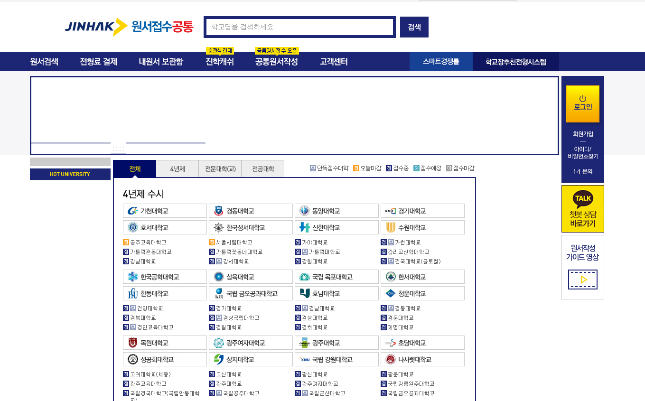Open the 경상국립대학교 link
The width and height of the screenshot is (645, 401).
[x=241, y=318]
